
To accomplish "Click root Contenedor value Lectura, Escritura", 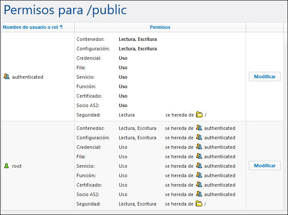I will pyautogui.click(x=137, y=128).
